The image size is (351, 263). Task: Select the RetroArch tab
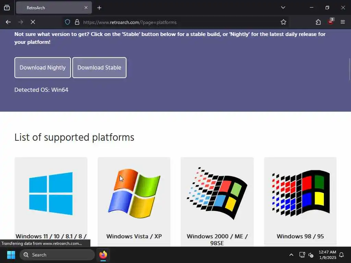(x=54, y=8)
